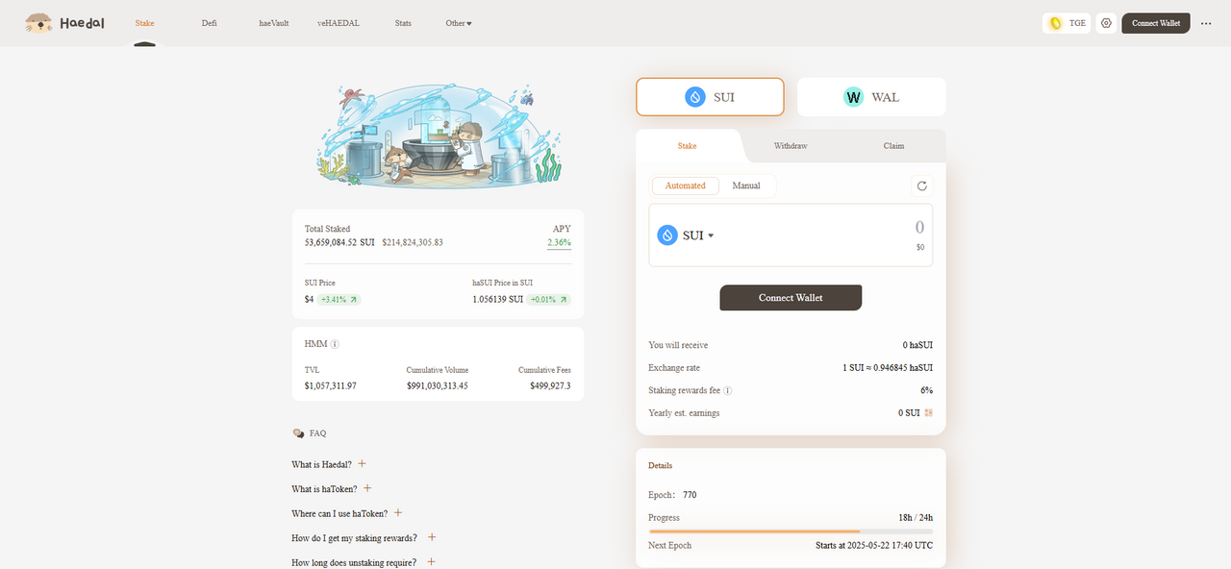This screenshot has width=1231, height=569.
Task: Switch to the Stake tab in panel
Action: point(687,146)
